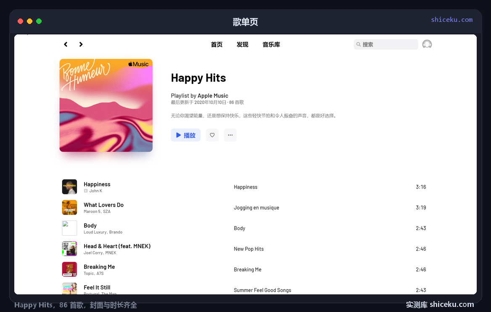The image size is (491, 312).
Task: Click the green maximize window button
Action: pos(39,21)
